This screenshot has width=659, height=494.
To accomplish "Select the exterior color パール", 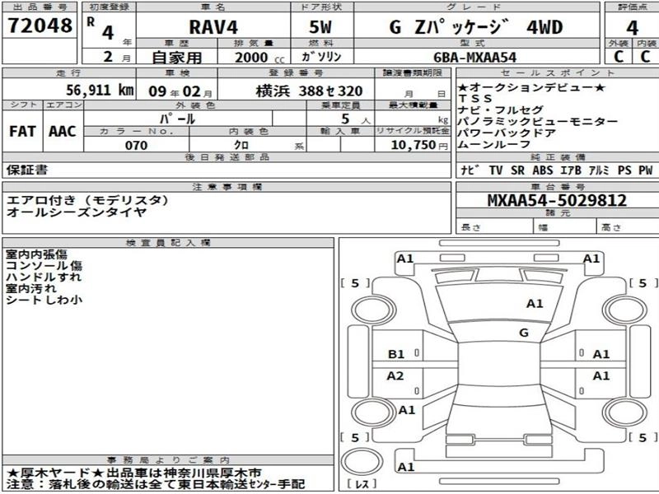I will click(178, 119).
